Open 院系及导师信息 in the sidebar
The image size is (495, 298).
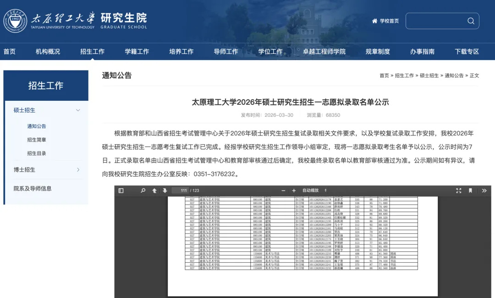[x=33, y=189]
